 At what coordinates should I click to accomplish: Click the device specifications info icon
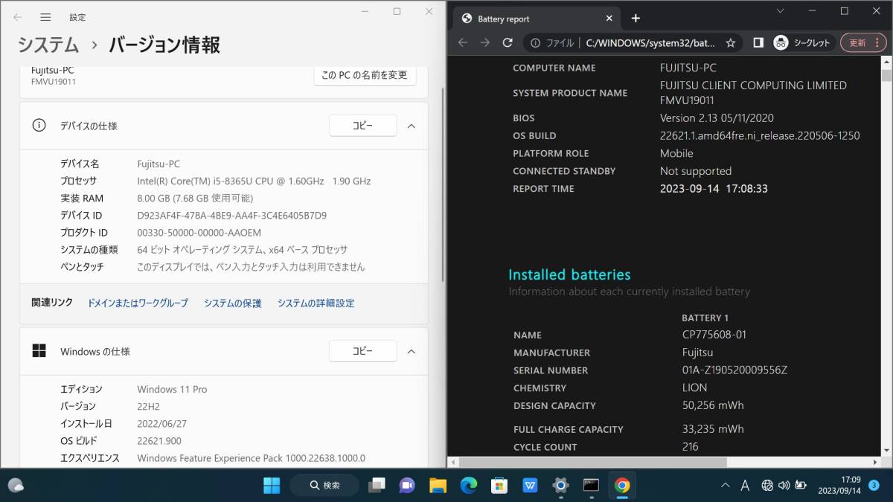(39, 126)
